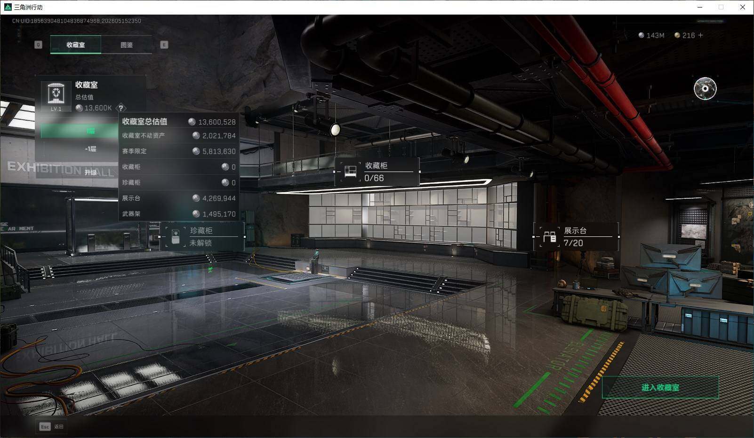The height and width of the screenshot is (438, 754).
Task: Click the Esc 返回 key icon
Action: pyautogui.click(x=45, y=426)
